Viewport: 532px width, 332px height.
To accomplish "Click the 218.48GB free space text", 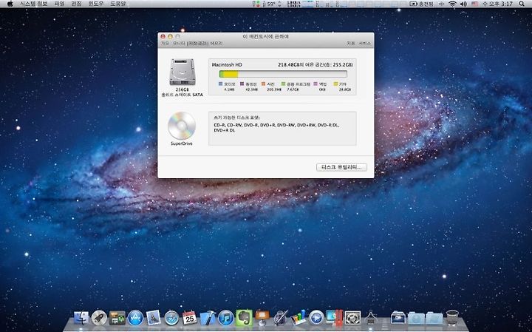I will (x=316, y=64).
